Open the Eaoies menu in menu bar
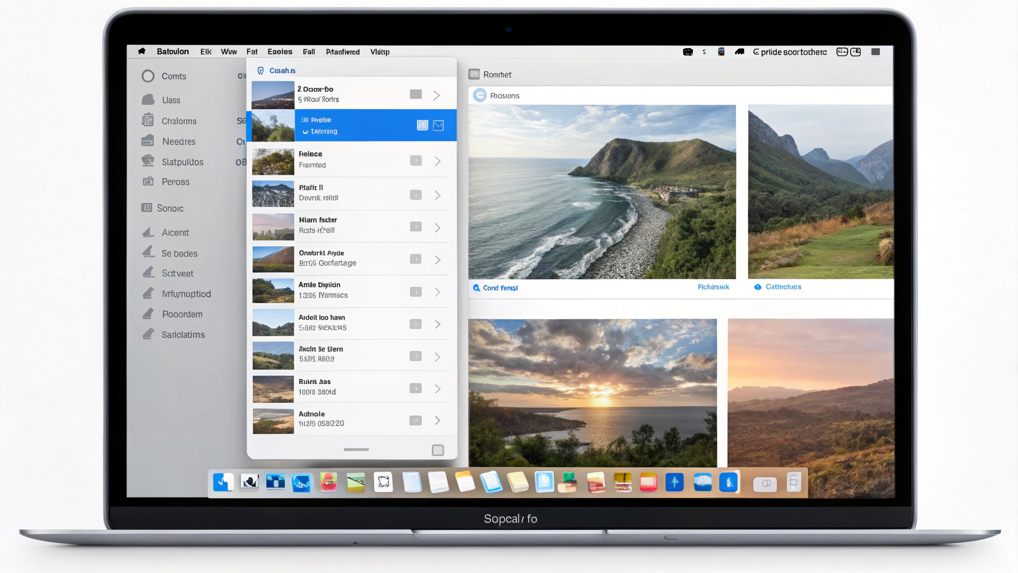This screenshot has height=573, width=1018. tap(280, 51)
